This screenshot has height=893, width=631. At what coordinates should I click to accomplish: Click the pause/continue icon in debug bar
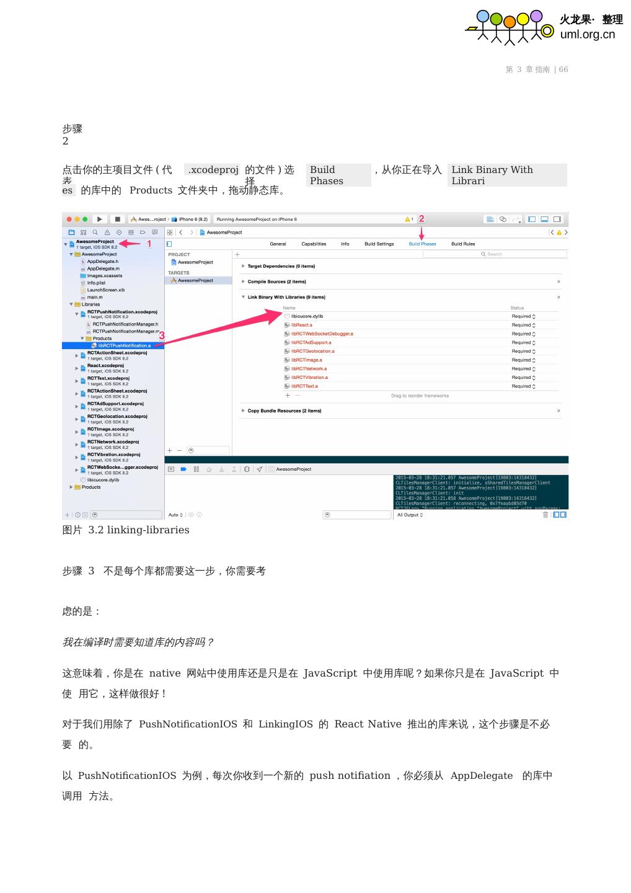click(x=196, y=469)
